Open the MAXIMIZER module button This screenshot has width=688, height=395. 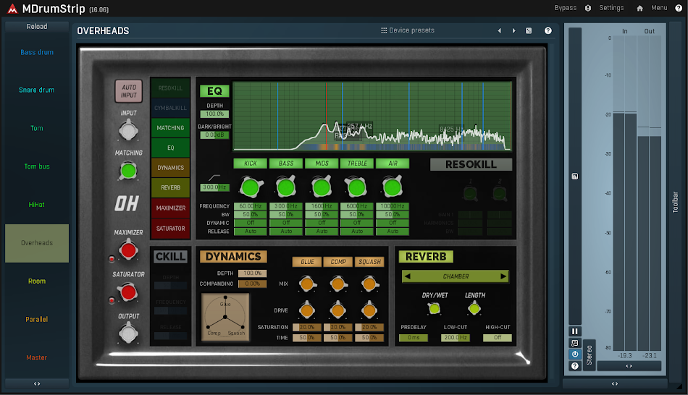170,208
